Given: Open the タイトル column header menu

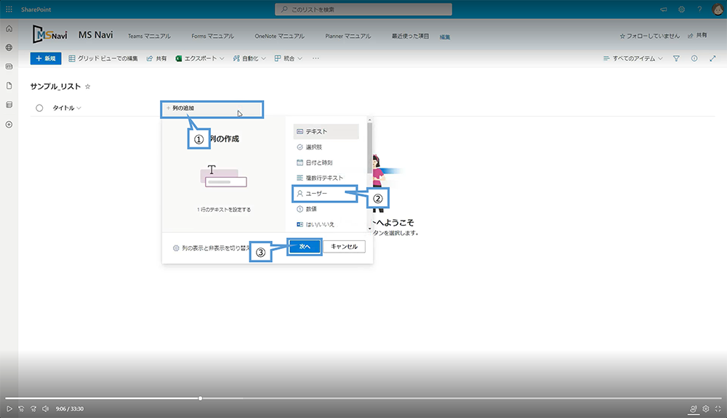Looking at the screenshot, I should point(67,108).
